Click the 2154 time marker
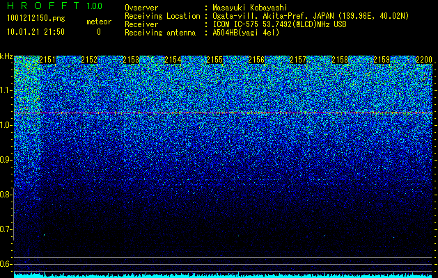The image size is (438, 278). tap(173, 60)
